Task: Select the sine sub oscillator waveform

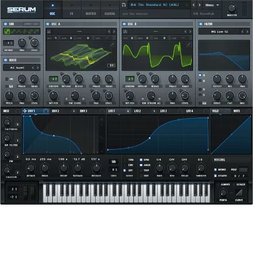Action: click(x=7, y=31)
